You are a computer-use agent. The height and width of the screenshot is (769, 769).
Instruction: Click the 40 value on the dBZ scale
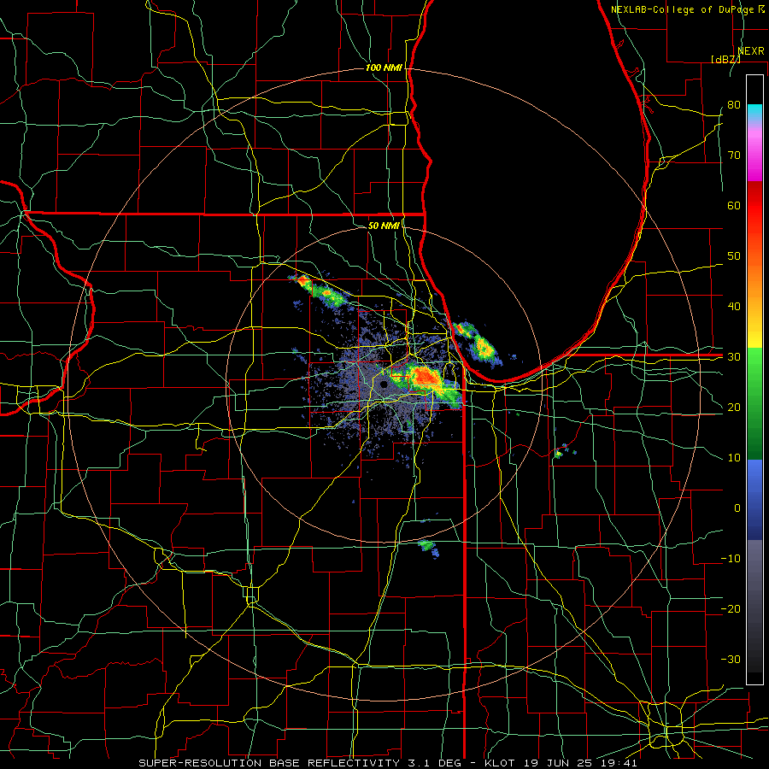click(x=734, y=307)
